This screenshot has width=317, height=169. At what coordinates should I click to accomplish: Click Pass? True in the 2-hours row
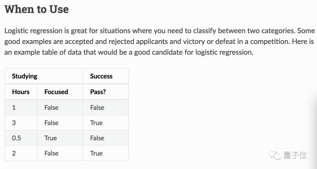point(96,153)
